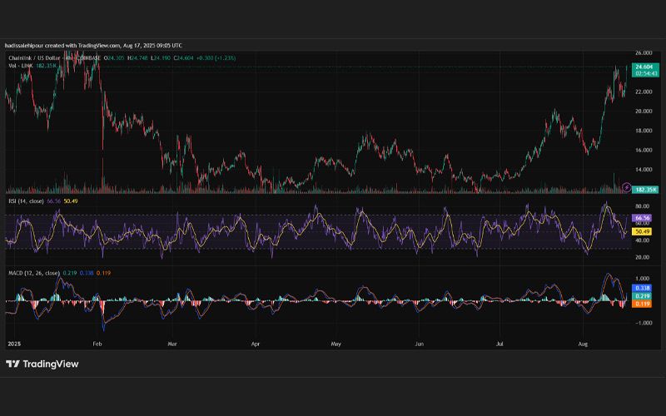The image size is (666, 416).
Task: Click the Jun label on time axis
Action: 420,344
